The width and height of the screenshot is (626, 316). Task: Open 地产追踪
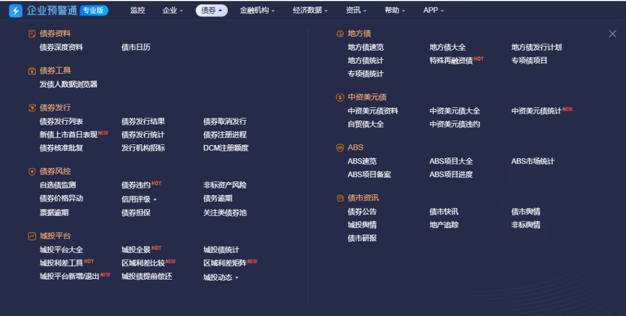pos(444,225)
